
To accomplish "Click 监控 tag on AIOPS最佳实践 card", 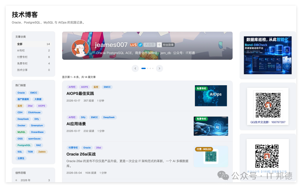I will 96,87.
